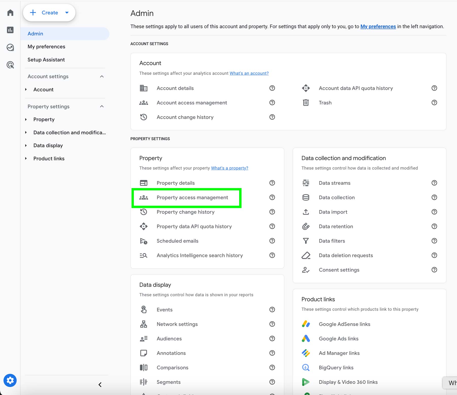Open Setup Assistant from the menu

click(x=46, y=60)
